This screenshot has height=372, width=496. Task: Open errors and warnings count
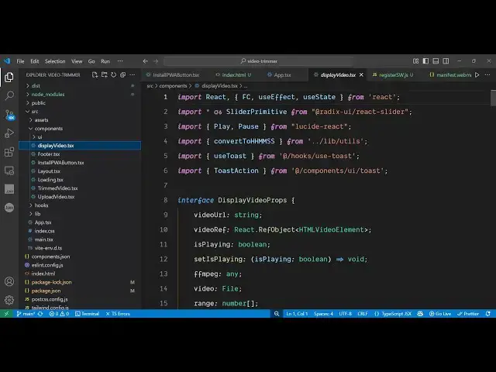59,314
